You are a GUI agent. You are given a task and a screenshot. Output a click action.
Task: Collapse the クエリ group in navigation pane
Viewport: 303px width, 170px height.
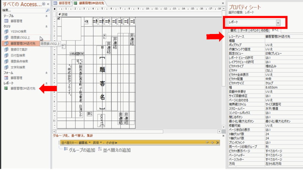(x=46, y=26)
